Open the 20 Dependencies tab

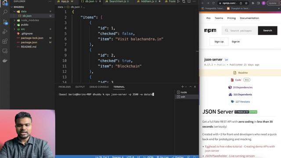point(240,87)
